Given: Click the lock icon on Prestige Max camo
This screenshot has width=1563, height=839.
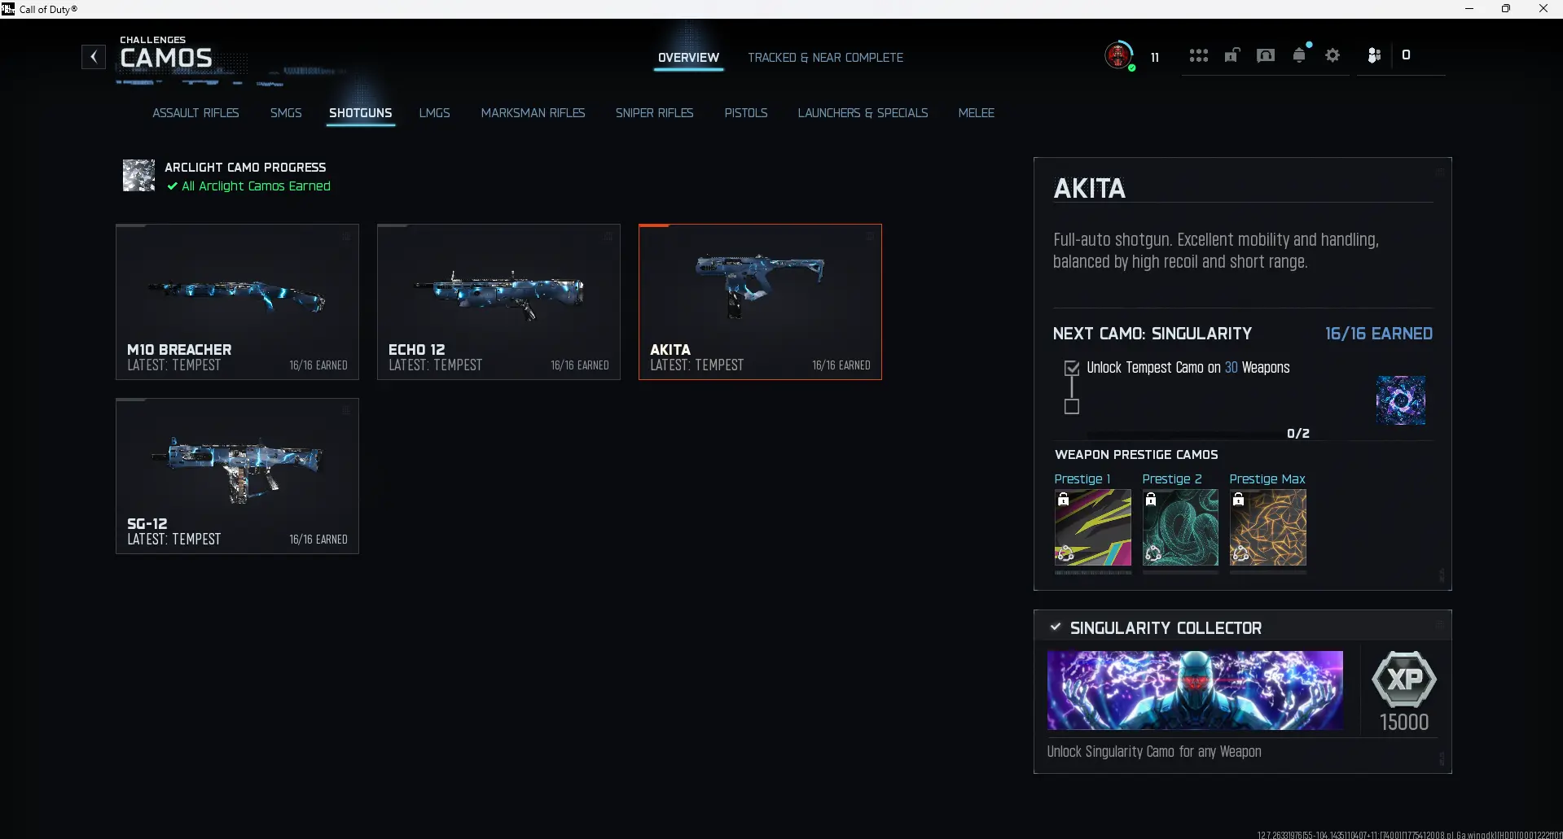Looking at the screenshot, I should pyautogui.click(x=1238, y=500).
